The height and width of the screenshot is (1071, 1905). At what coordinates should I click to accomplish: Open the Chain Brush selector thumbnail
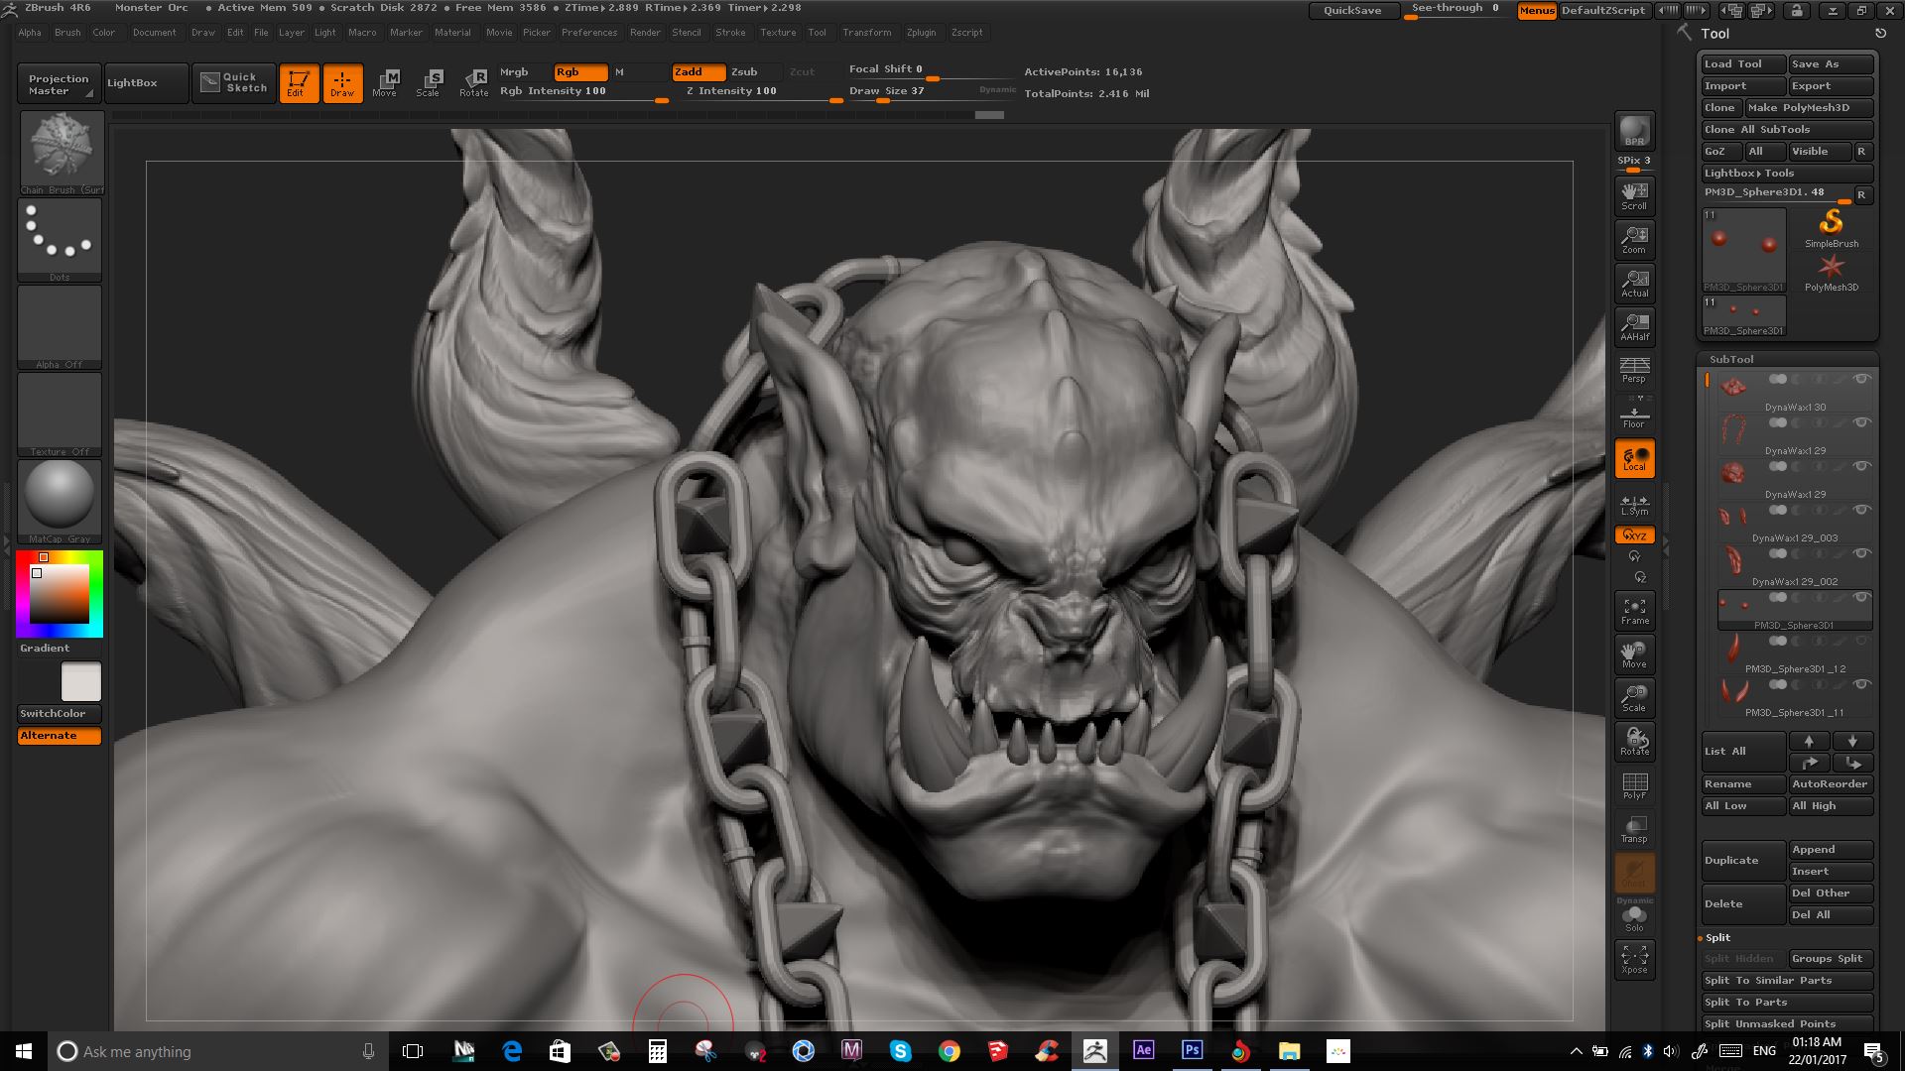click(62, 153)
